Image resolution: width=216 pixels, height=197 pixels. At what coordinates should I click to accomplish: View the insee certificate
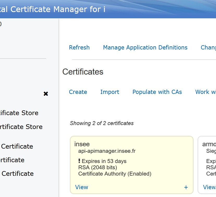click(x=82, y=187)
